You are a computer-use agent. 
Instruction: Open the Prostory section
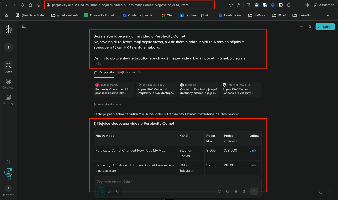[x=8, y=100]
